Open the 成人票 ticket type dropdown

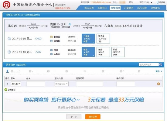tap(16, 84)
